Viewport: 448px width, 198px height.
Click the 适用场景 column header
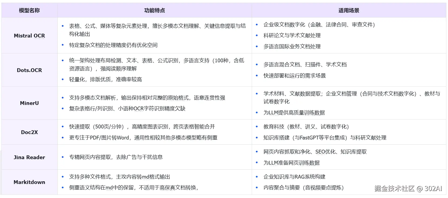(x=349, y=11)
